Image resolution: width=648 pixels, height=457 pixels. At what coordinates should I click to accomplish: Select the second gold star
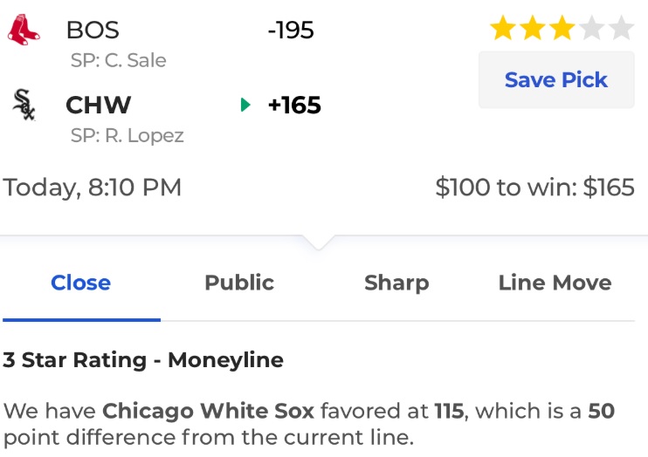533,28
